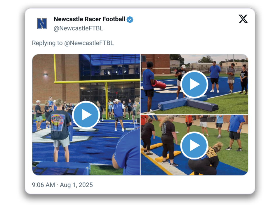Click the Replying to text label

(47, 43)
